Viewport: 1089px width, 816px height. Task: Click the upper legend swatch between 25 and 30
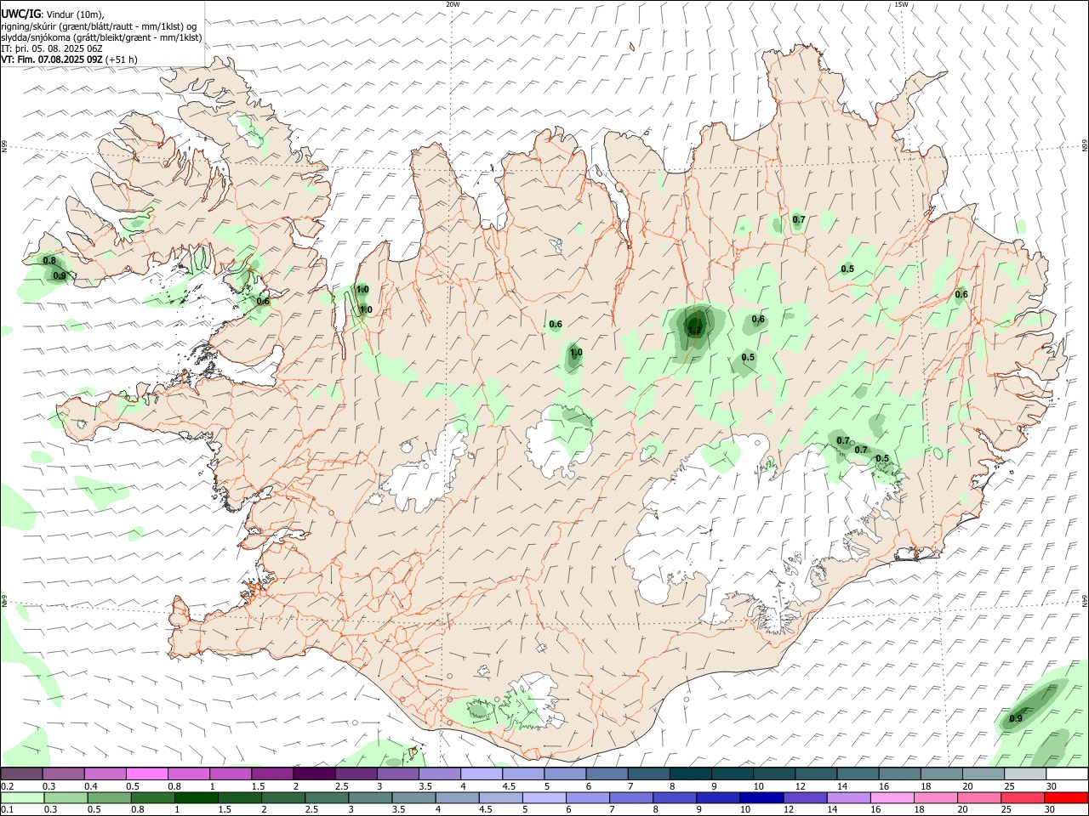(1024, 774)
